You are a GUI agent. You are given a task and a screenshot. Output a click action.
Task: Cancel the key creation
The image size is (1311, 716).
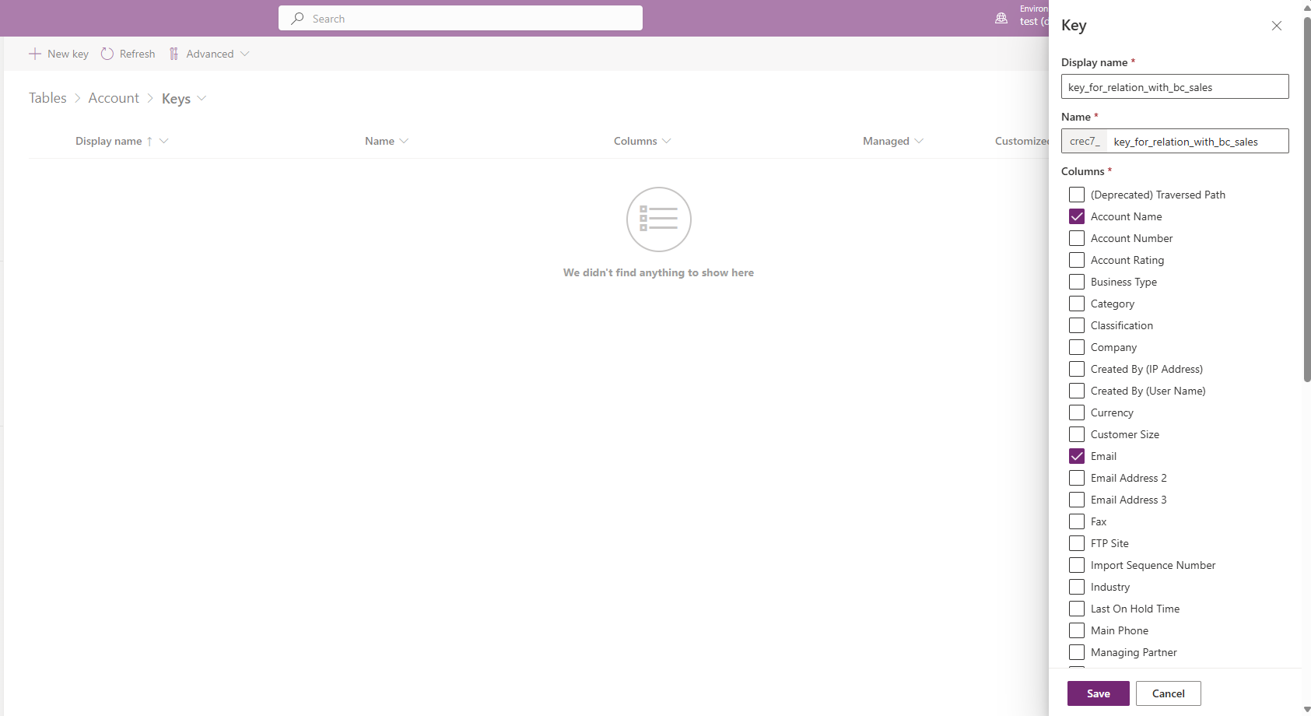(1169, 693)
